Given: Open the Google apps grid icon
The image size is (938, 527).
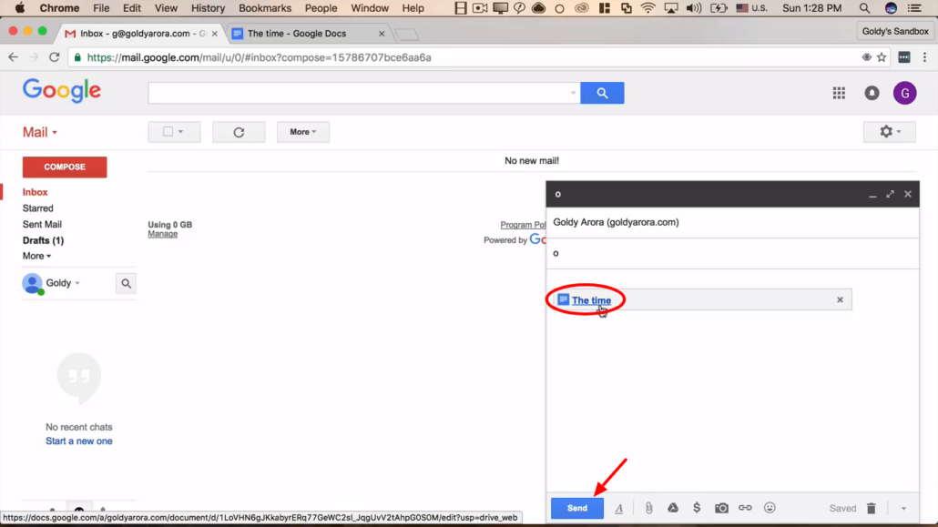Looking at the screenshot, I should tap(840, 93).
